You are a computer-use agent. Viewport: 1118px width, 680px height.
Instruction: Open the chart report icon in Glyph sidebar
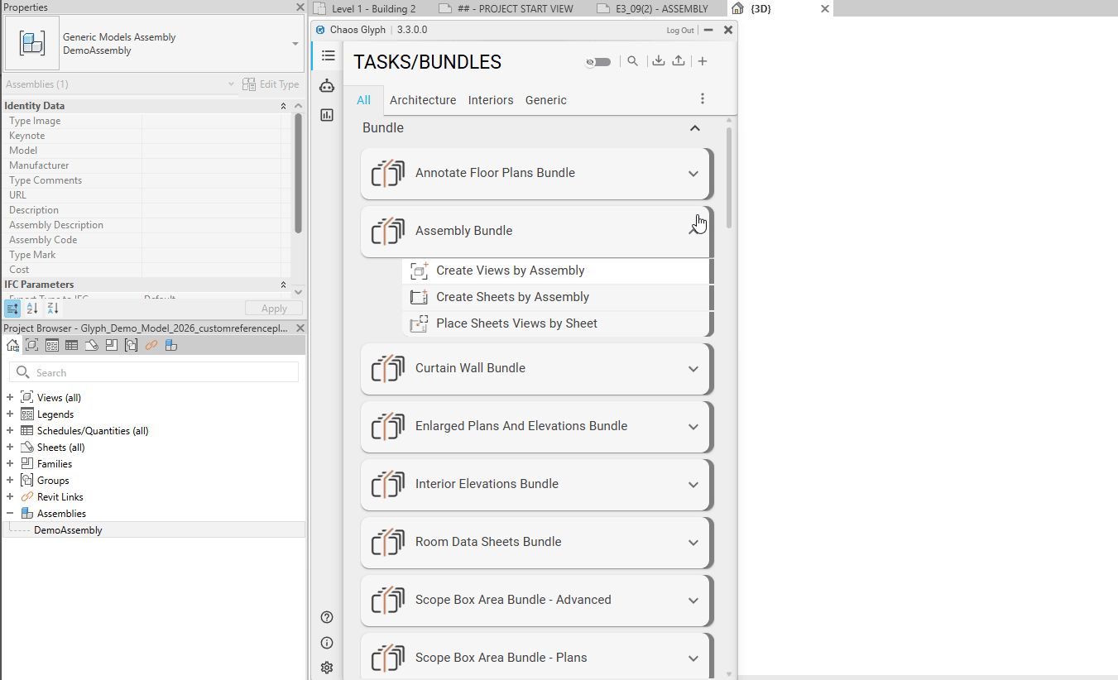click(x=327, y=115)
